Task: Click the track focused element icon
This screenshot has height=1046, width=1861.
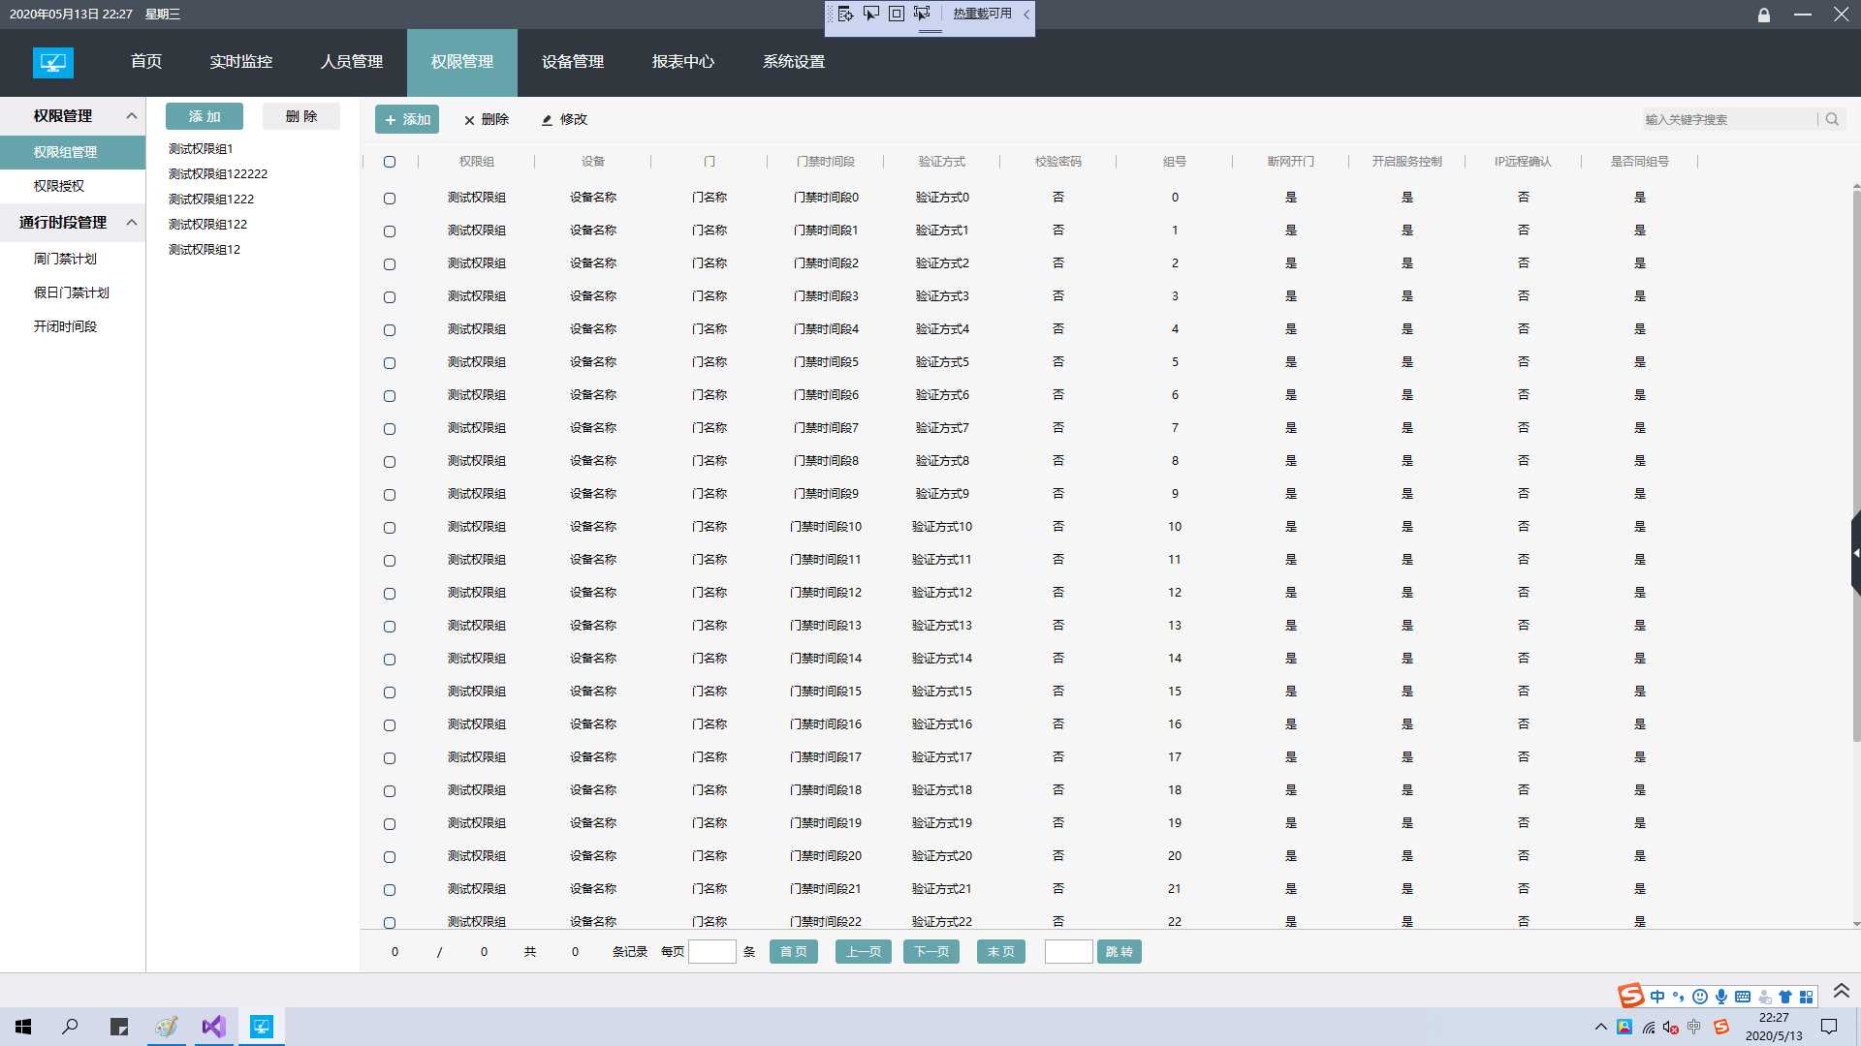Action: 922,14
